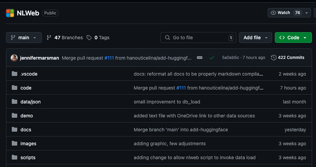Open the code folder
Viewport: 316px width, 167px height.
(26, 88)
